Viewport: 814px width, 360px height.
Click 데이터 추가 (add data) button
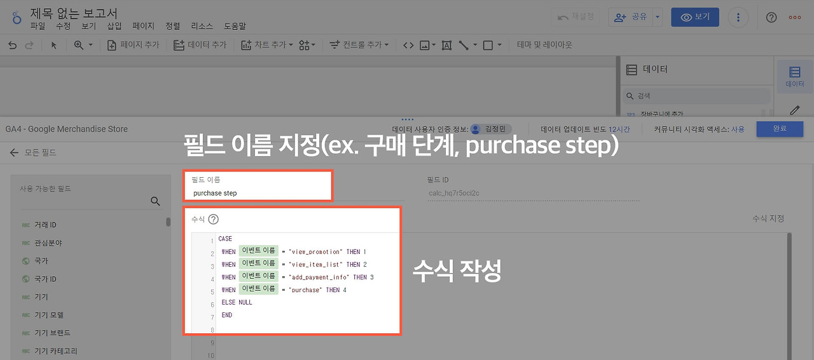[200, 45]
